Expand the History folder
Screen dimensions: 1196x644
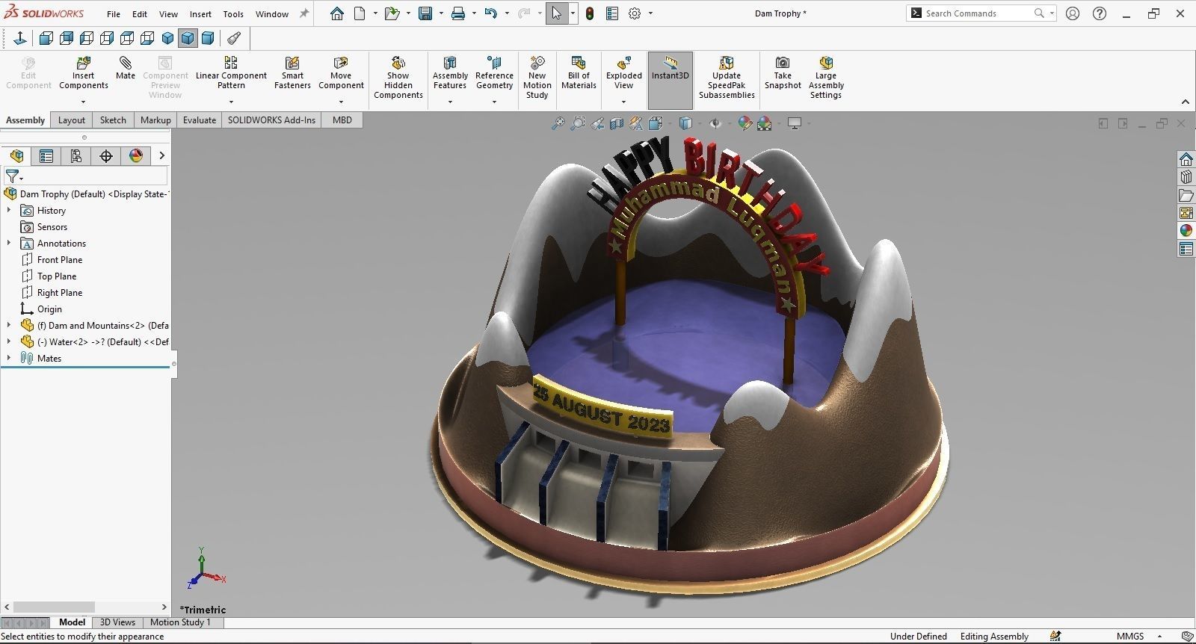[9, 211]
